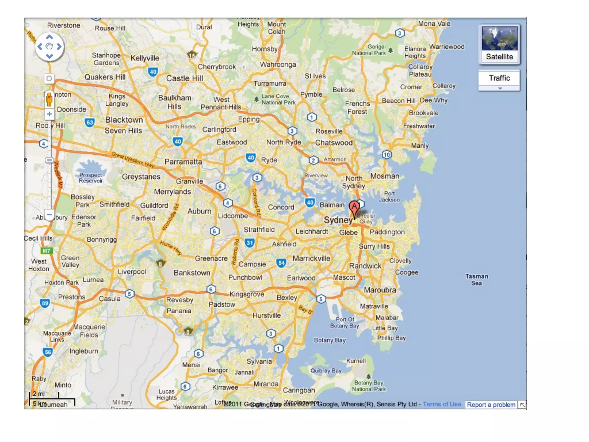Screen dimensions: 589x442
Task: Switch to Satellite map view
Action: [499, 44]
